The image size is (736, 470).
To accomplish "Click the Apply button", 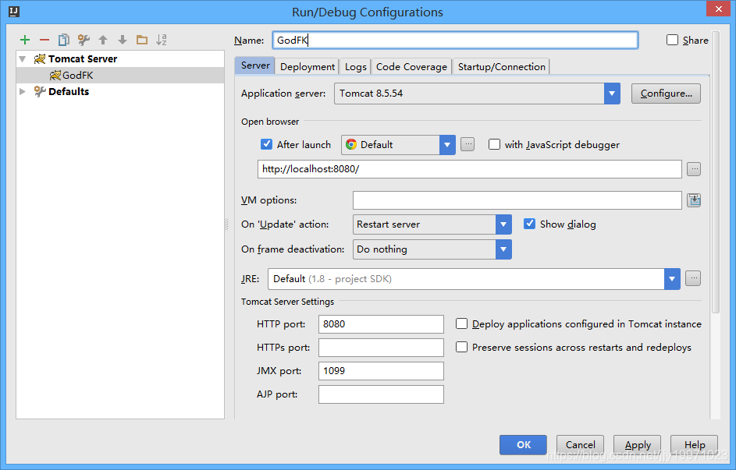I will point(638,445).
